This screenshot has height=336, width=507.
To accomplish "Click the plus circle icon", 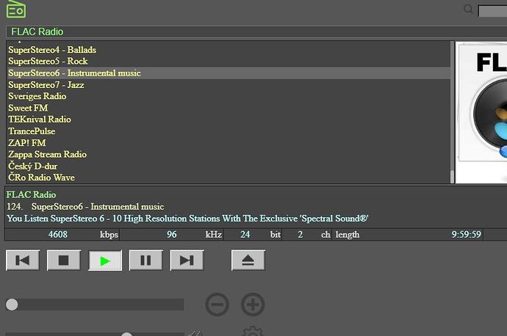I will click(x=253, y=304).
